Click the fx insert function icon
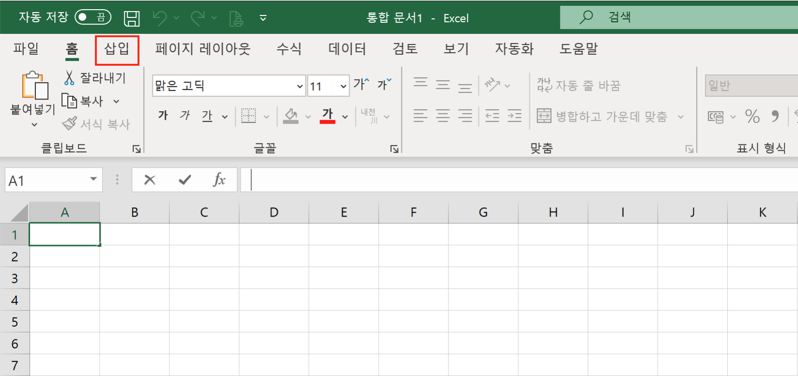 click(x=219, y=180)
